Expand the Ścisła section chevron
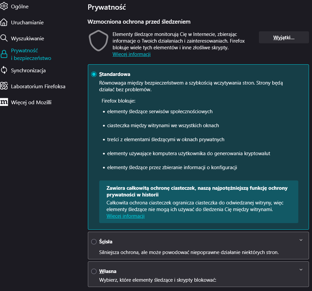Viewport: 312px width, 291px height. click(x=301, y=240)
